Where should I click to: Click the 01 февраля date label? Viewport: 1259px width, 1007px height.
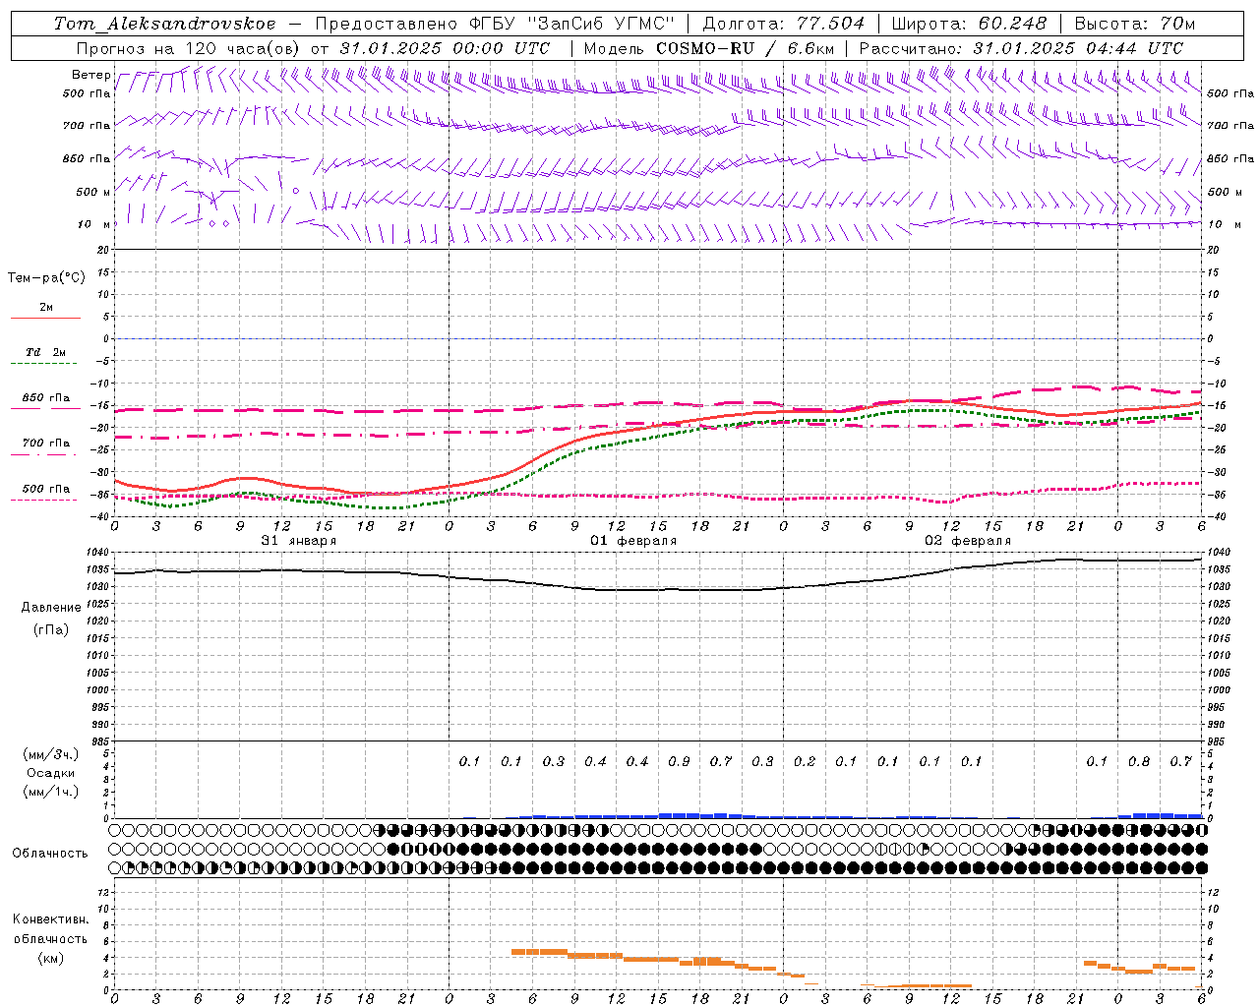(632, 541)
